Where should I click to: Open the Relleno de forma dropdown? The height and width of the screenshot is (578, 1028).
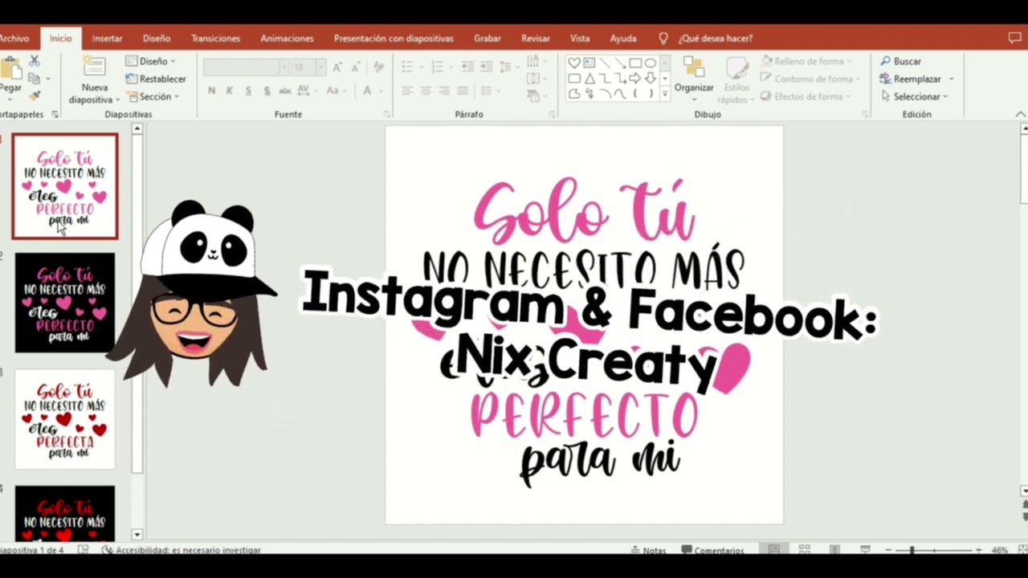(805, 61)
